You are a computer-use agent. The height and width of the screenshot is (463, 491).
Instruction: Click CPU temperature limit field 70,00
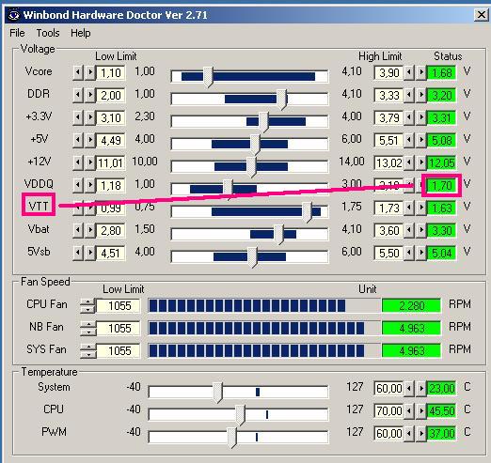tap(388, 411)
